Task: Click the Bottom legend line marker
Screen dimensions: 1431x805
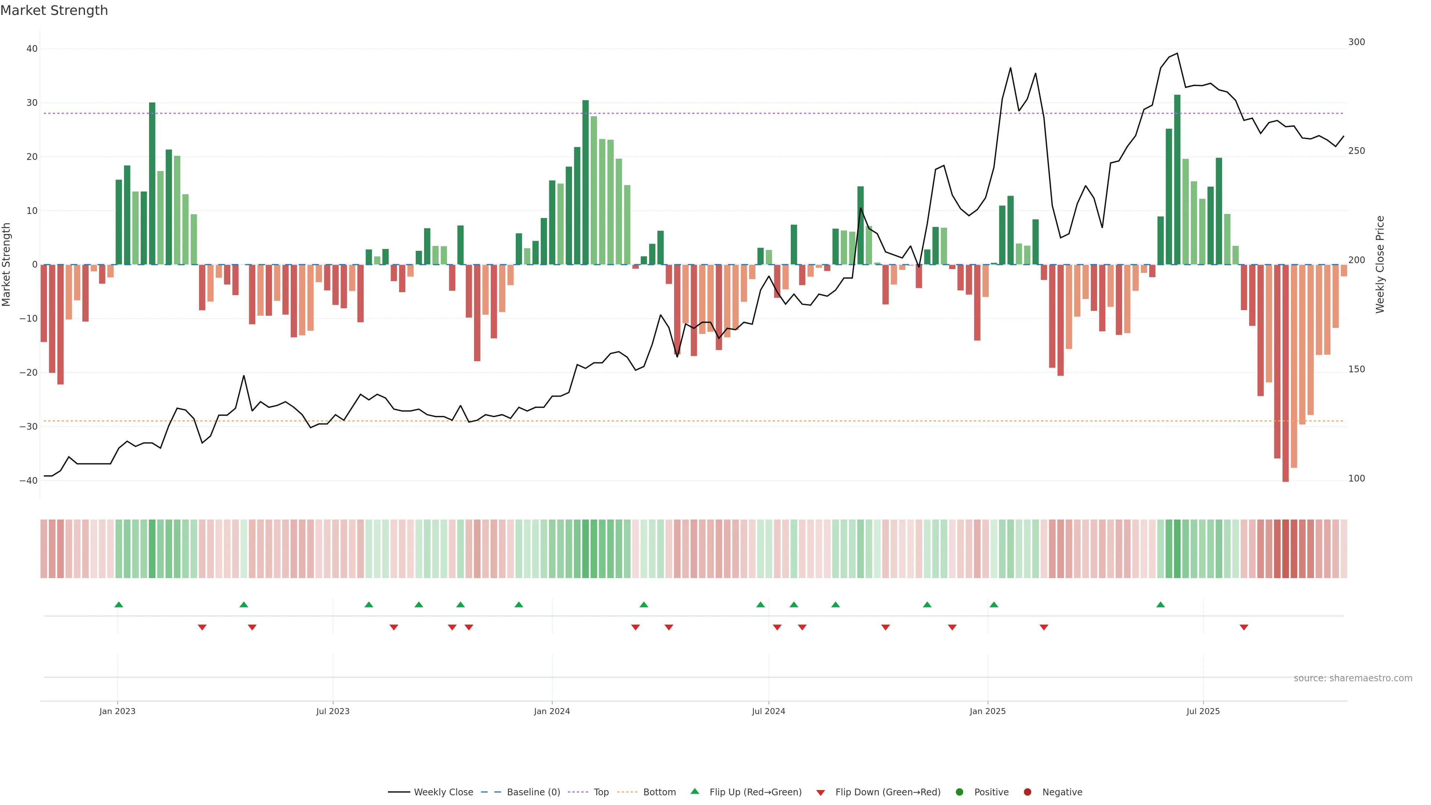Action: click(627, 792)
